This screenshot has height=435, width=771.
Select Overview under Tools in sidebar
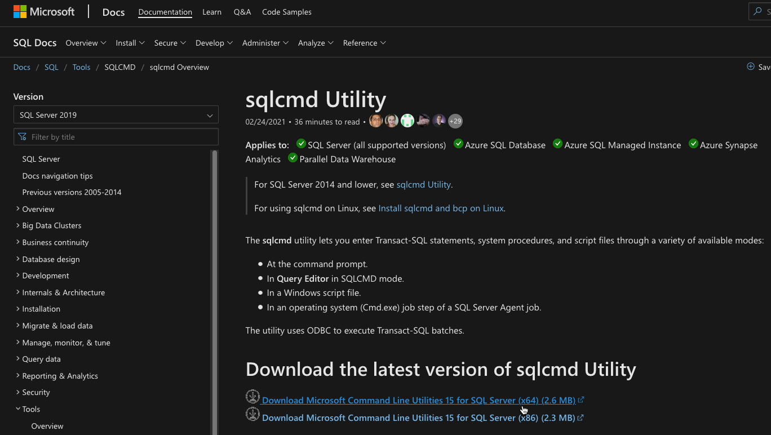[x=47, y=426]
